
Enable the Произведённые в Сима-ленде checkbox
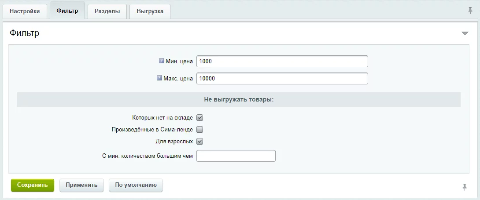[x=199, y=130]
